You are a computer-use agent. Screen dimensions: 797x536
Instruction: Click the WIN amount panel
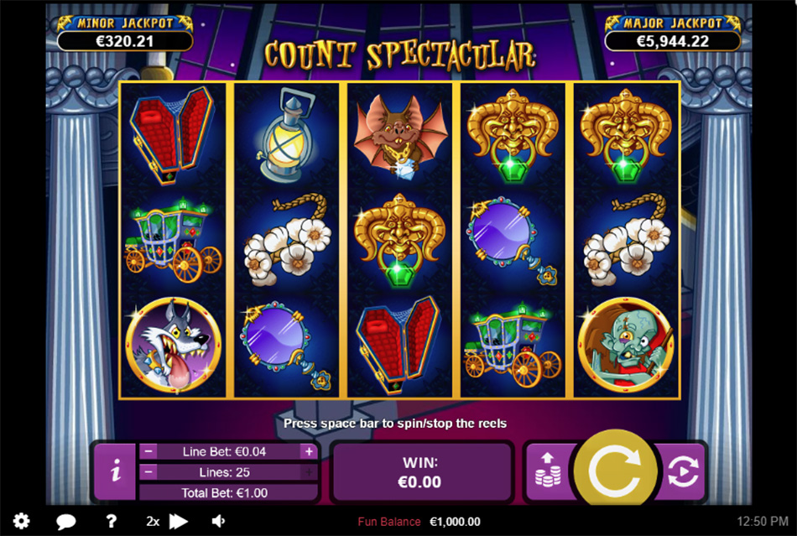[419, 472]
